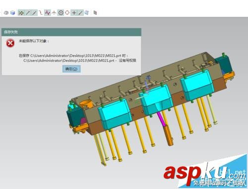Toggle the Pole snap zigzag icon
Screen dimensions: 248x189
tap(47, 13)
